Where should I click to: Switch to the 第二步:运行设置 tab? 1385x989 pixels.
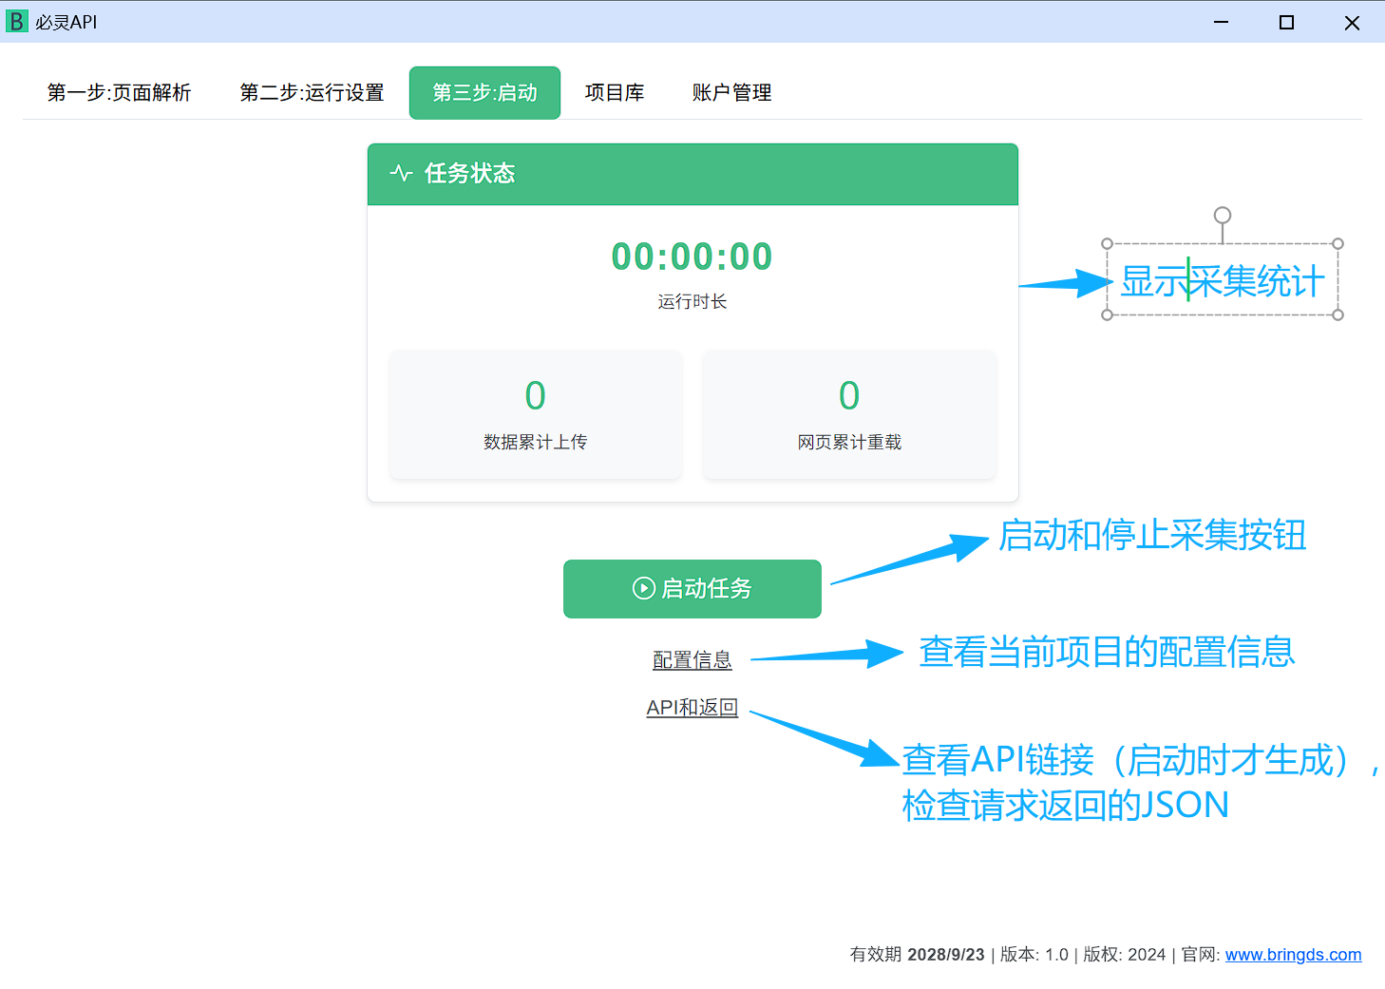click(x=313, y=92)
